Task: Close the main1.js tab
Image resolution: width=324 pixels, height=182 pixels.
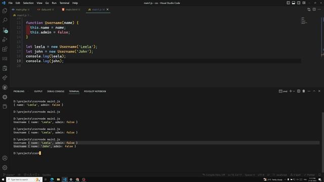Action: [107, 10]
